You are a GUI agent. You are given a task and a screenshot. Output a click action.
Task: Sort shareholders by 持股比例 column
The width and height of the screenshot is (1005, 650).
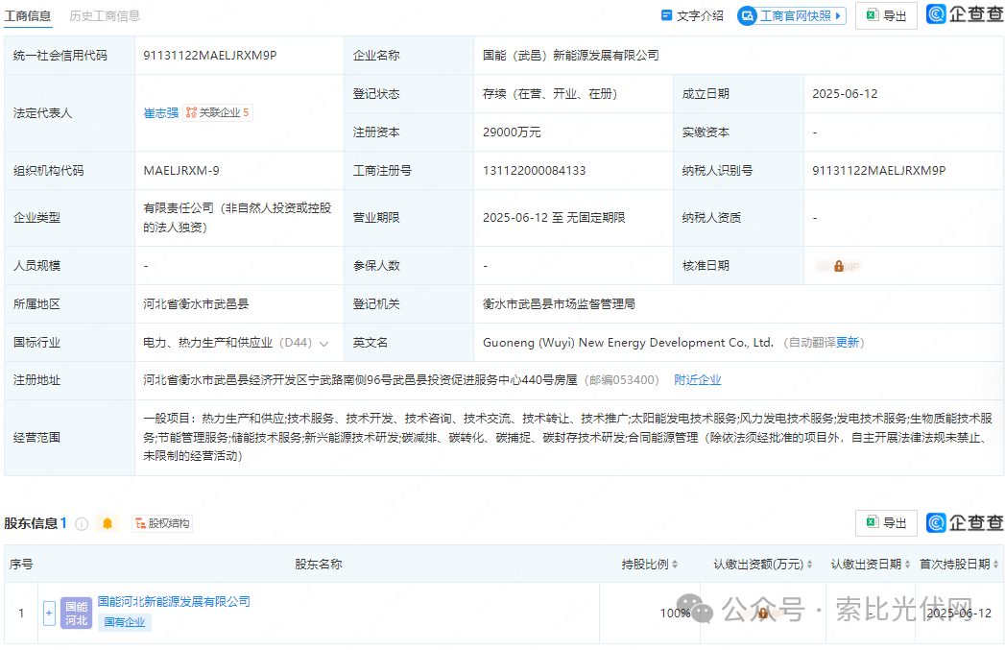pyautogui.click(x=650, y=565)
